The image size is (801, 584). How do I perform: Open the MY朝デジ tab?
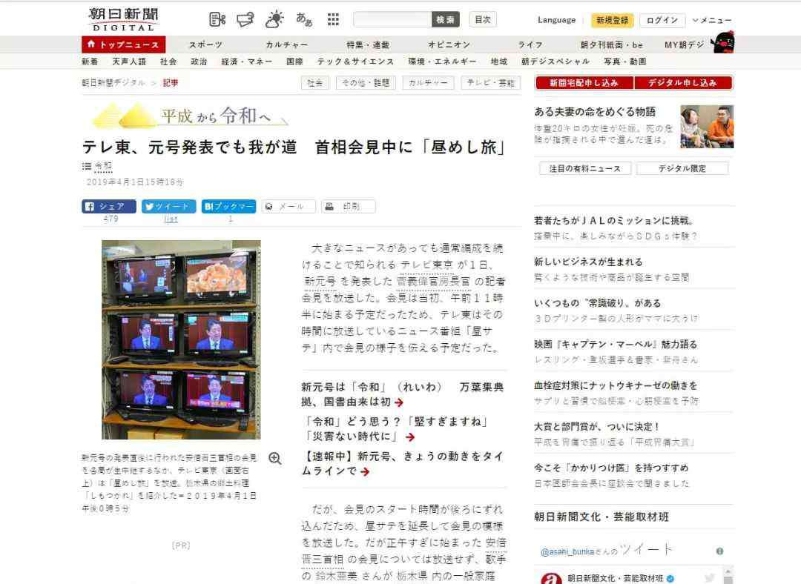(x=685, y=45)
